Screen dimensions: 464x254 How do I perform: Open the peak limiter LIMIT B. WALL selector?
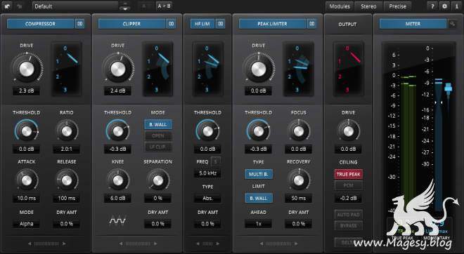[x=258, y=198]
